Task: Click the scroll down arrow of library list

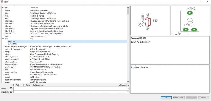Action: point(128,81)
